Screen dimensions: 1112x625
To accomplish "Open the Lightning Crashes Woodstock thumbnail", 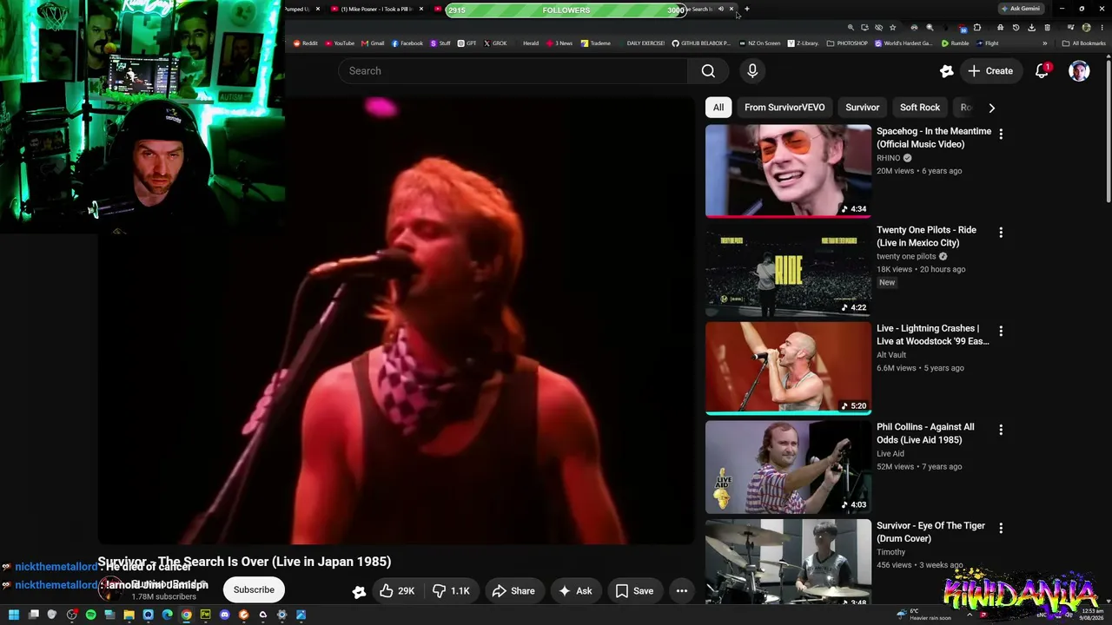I will pos(788,368).
